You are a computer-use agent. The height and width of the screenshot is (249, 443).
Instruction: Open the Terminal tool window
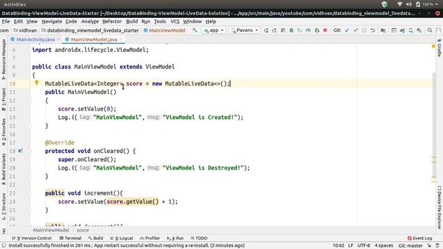tap(71, 238)
